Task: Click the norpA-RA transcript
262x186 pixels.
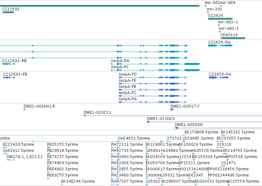Action: tap(155, 64)
